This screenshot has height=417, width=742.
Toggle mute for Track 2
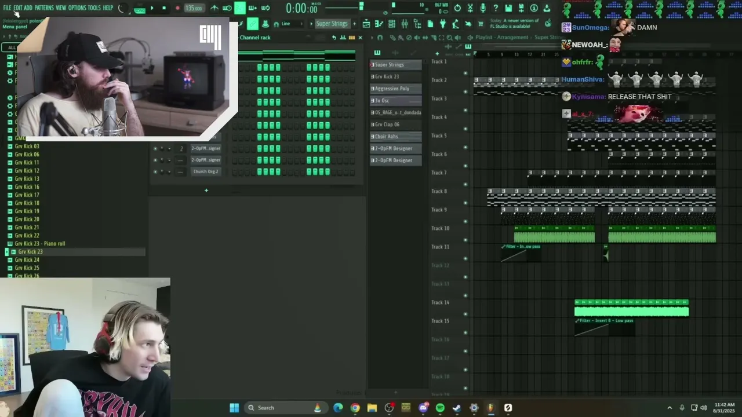[x=465, y=91]
